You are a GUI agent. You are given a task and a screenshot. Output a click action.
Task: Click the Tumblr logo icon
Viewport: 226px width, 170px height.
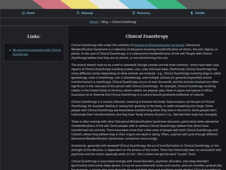192,13
